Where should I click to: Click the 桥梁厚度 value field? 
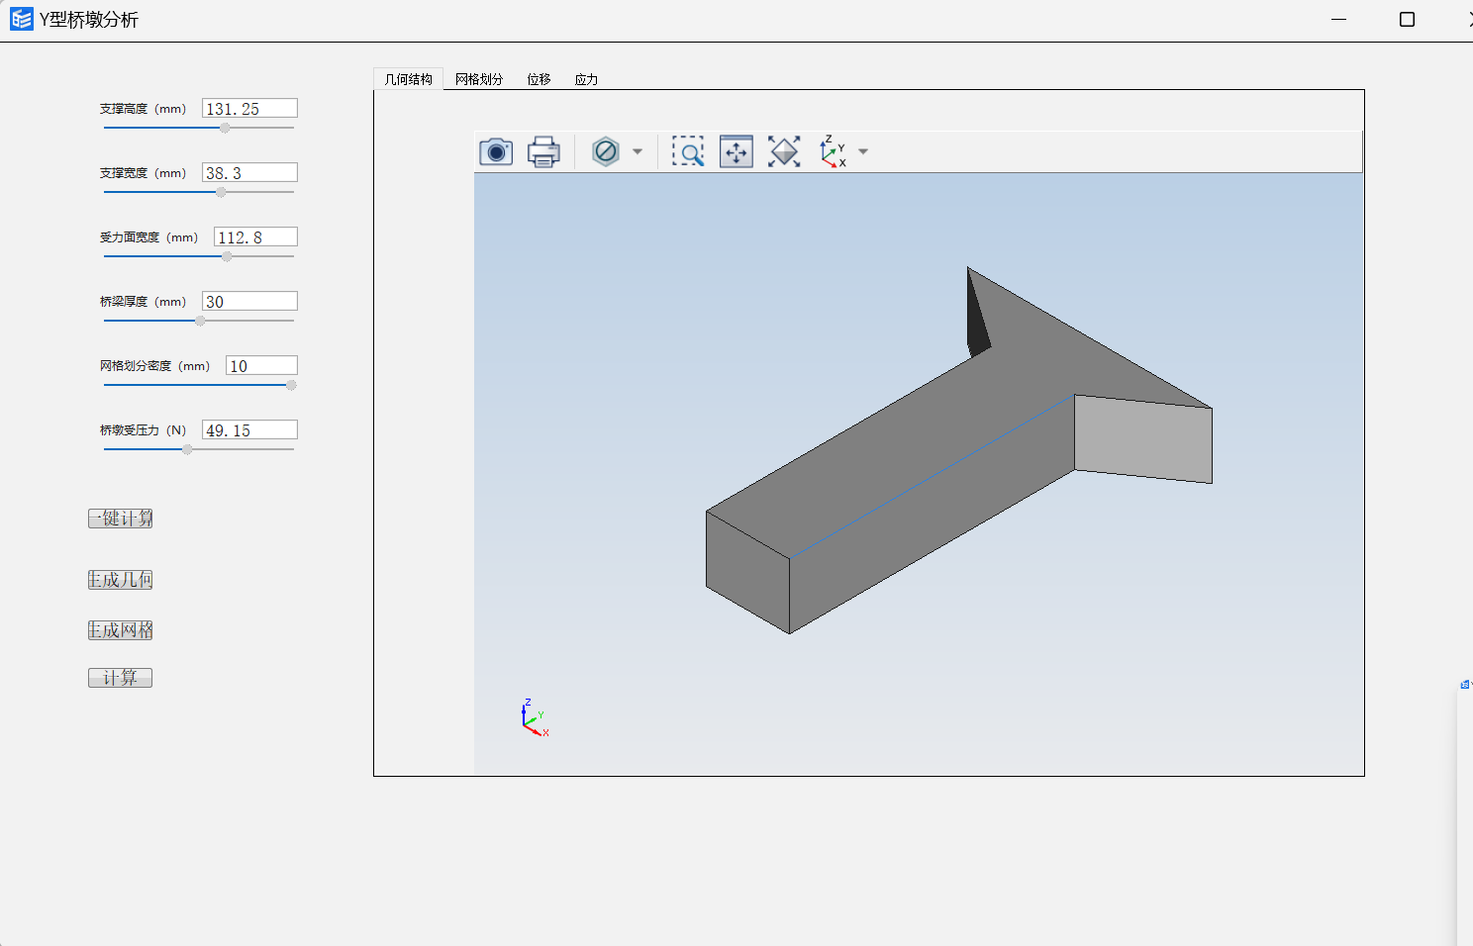click(x=249, y=302)
